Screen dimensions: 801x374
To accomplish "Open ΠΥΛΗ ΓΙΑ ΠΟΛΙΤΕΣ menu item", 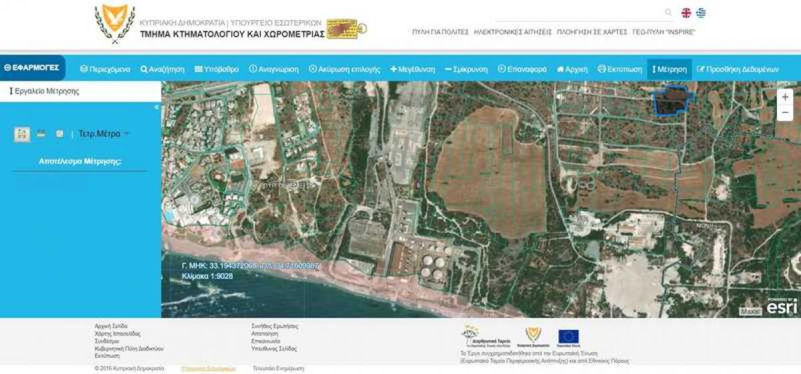I will 439,31.
